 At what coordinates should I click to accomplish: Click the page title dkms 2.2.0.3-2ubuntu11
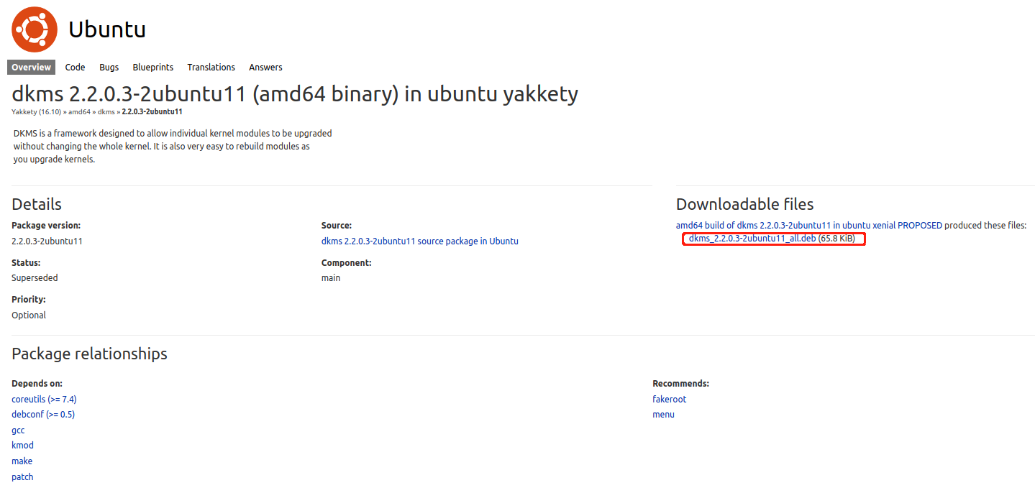(x=295, y=94)
